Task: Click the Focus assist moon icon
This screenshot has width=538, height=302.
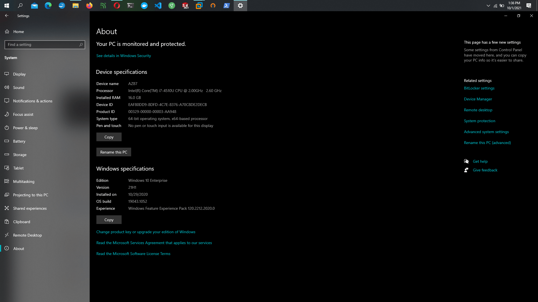Action: tap(7, 114)
